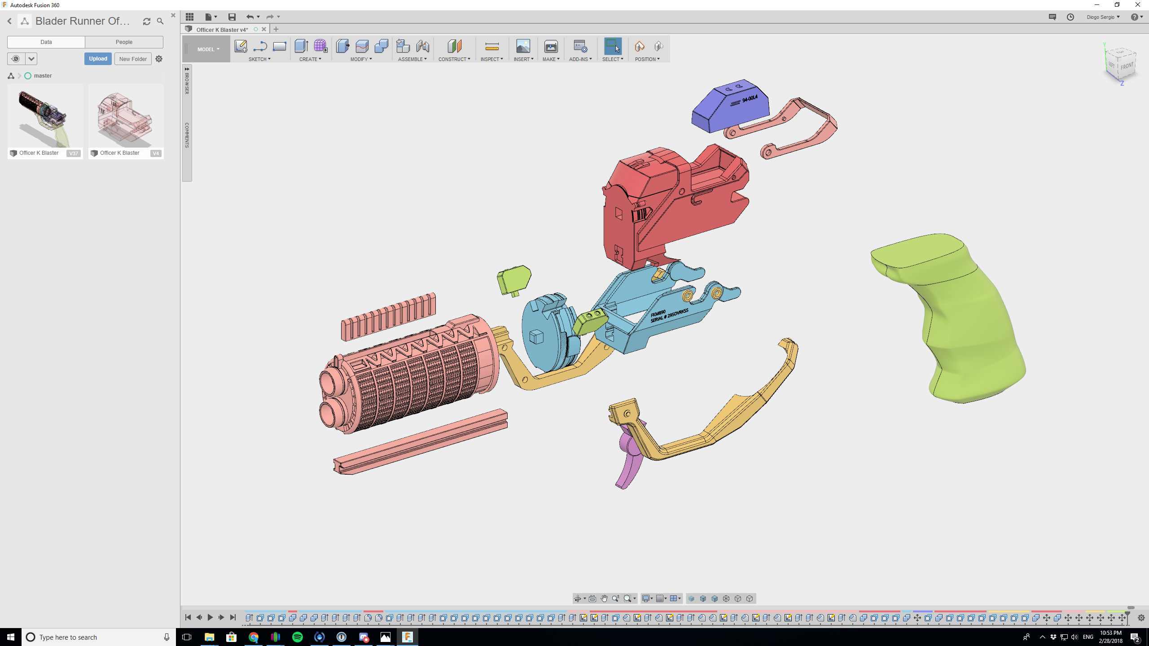Switch to the People tab

124,42
